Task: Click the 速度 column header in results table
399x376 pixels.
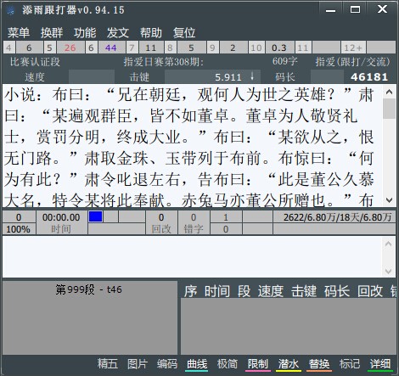Action: [x=270, y=291]
